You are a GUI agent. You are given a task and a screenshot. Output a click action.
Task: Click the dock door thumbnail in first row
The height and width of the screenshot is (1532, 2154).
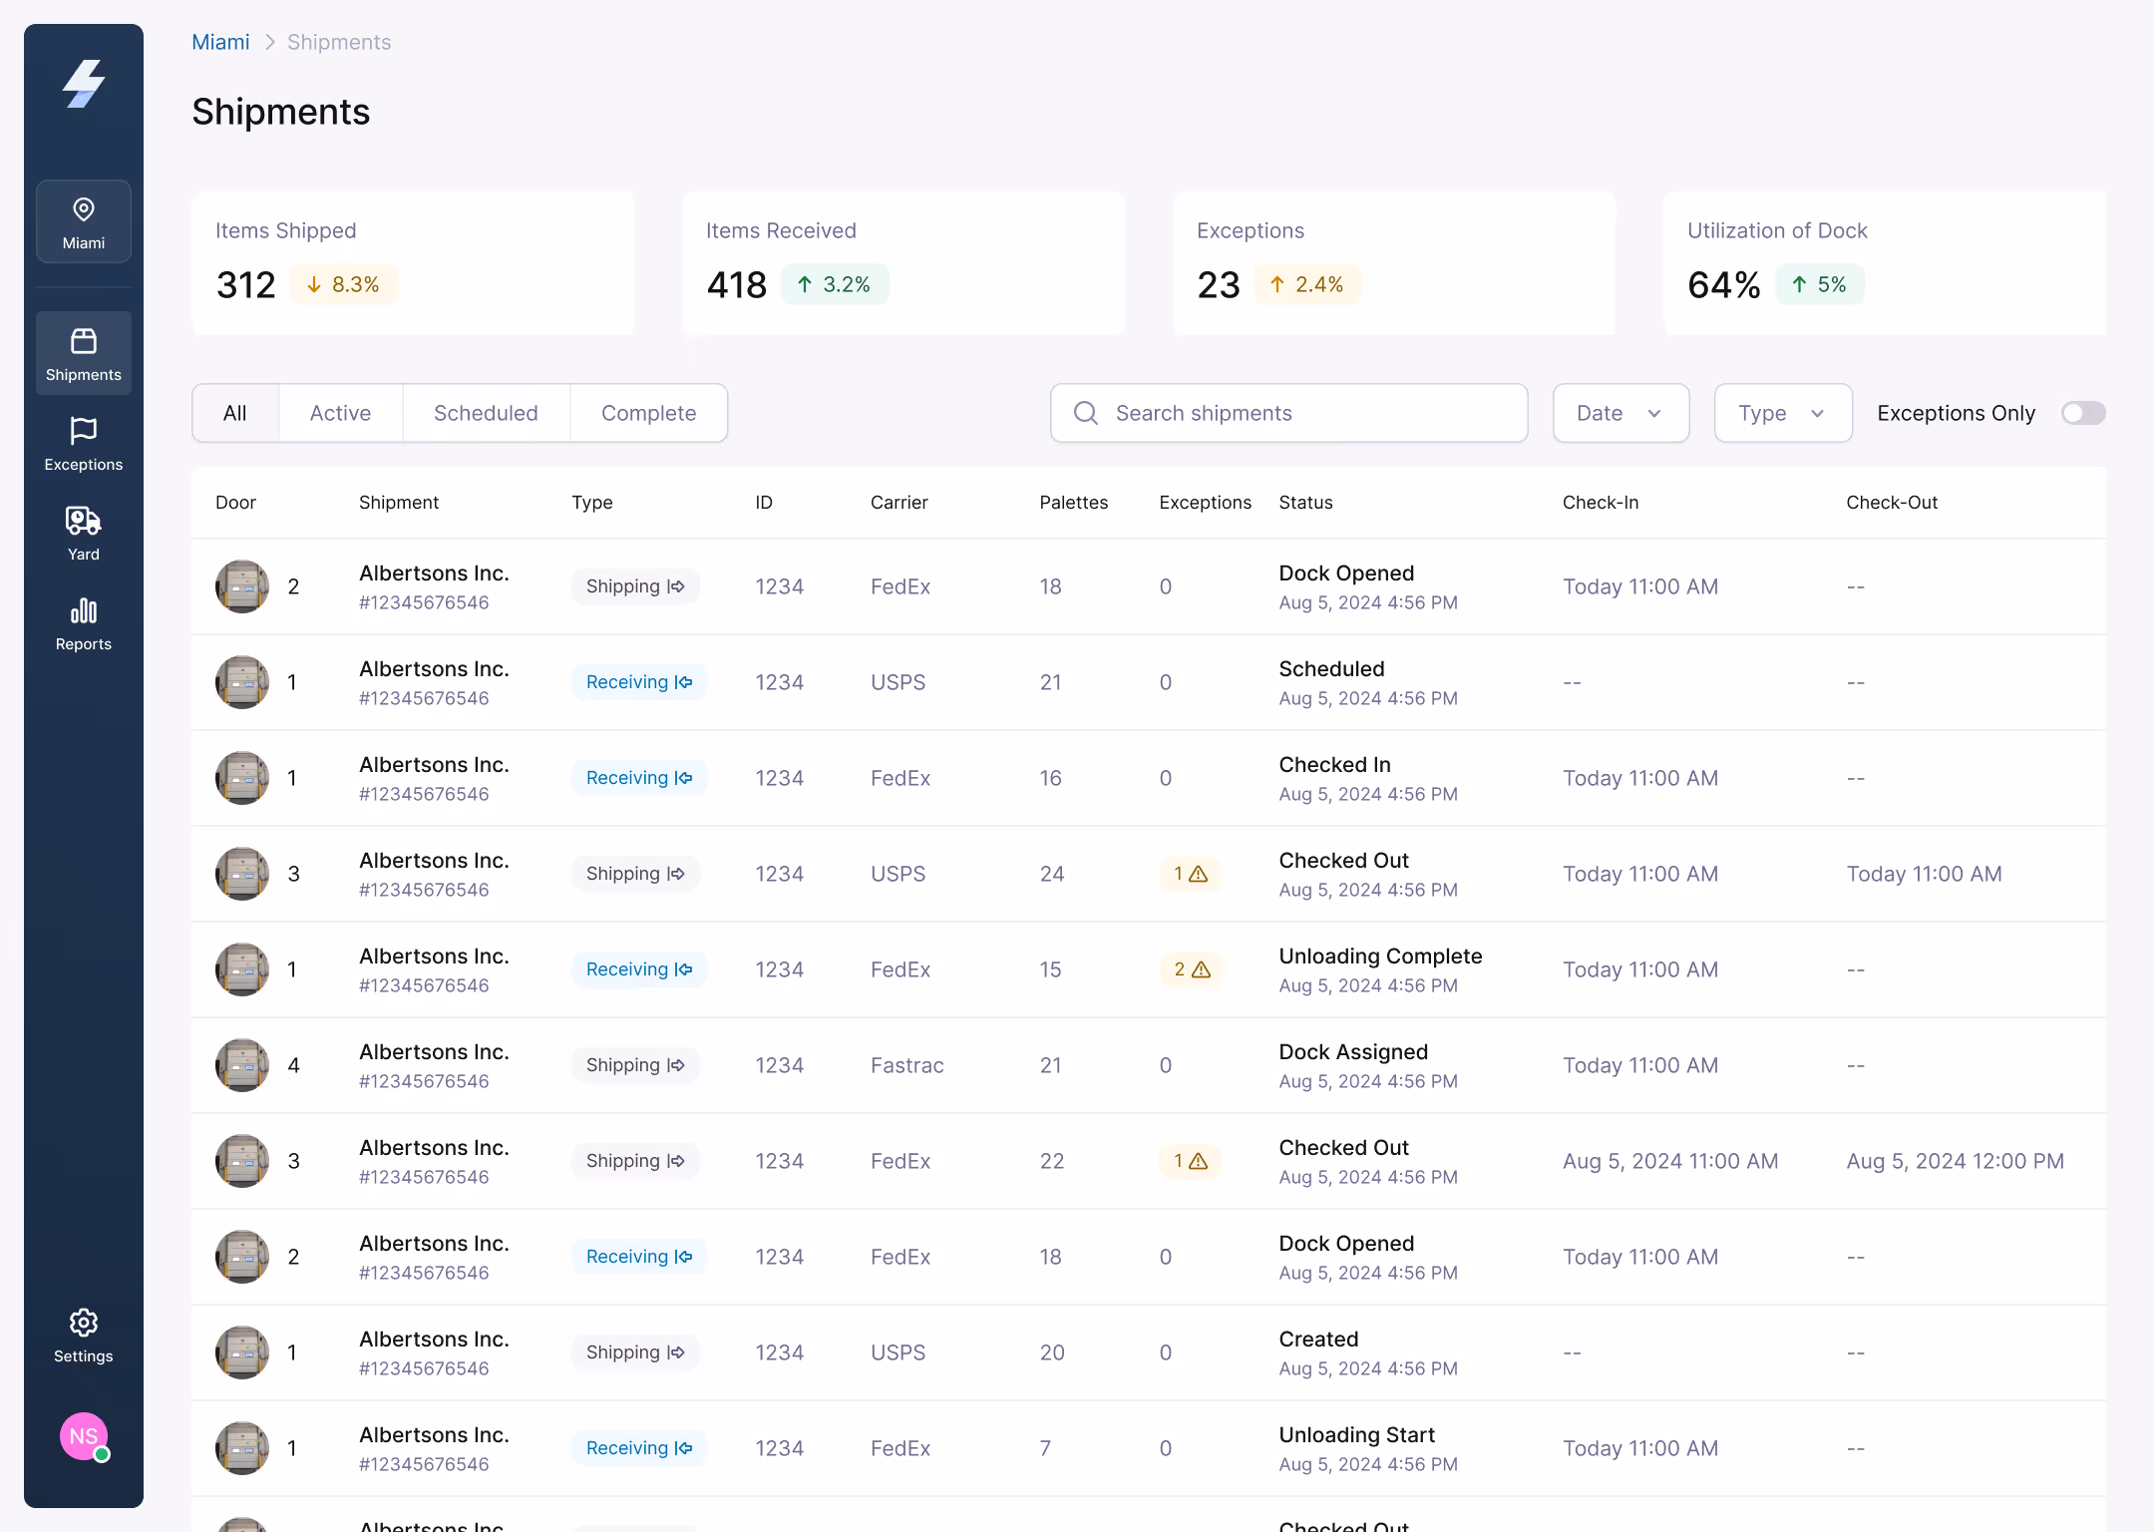coord(242,586)
